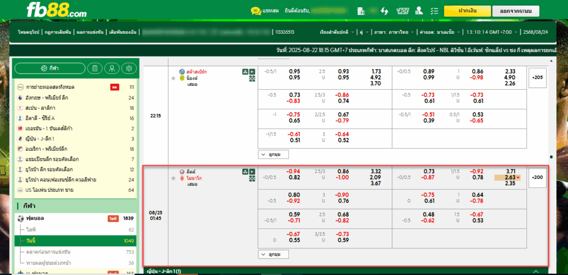Viewport: 568px width, 275px height.
Task: Open the เรียงลำดับปกติ sort dropdown
Action: pyautogui.click(x=337, y=32)
